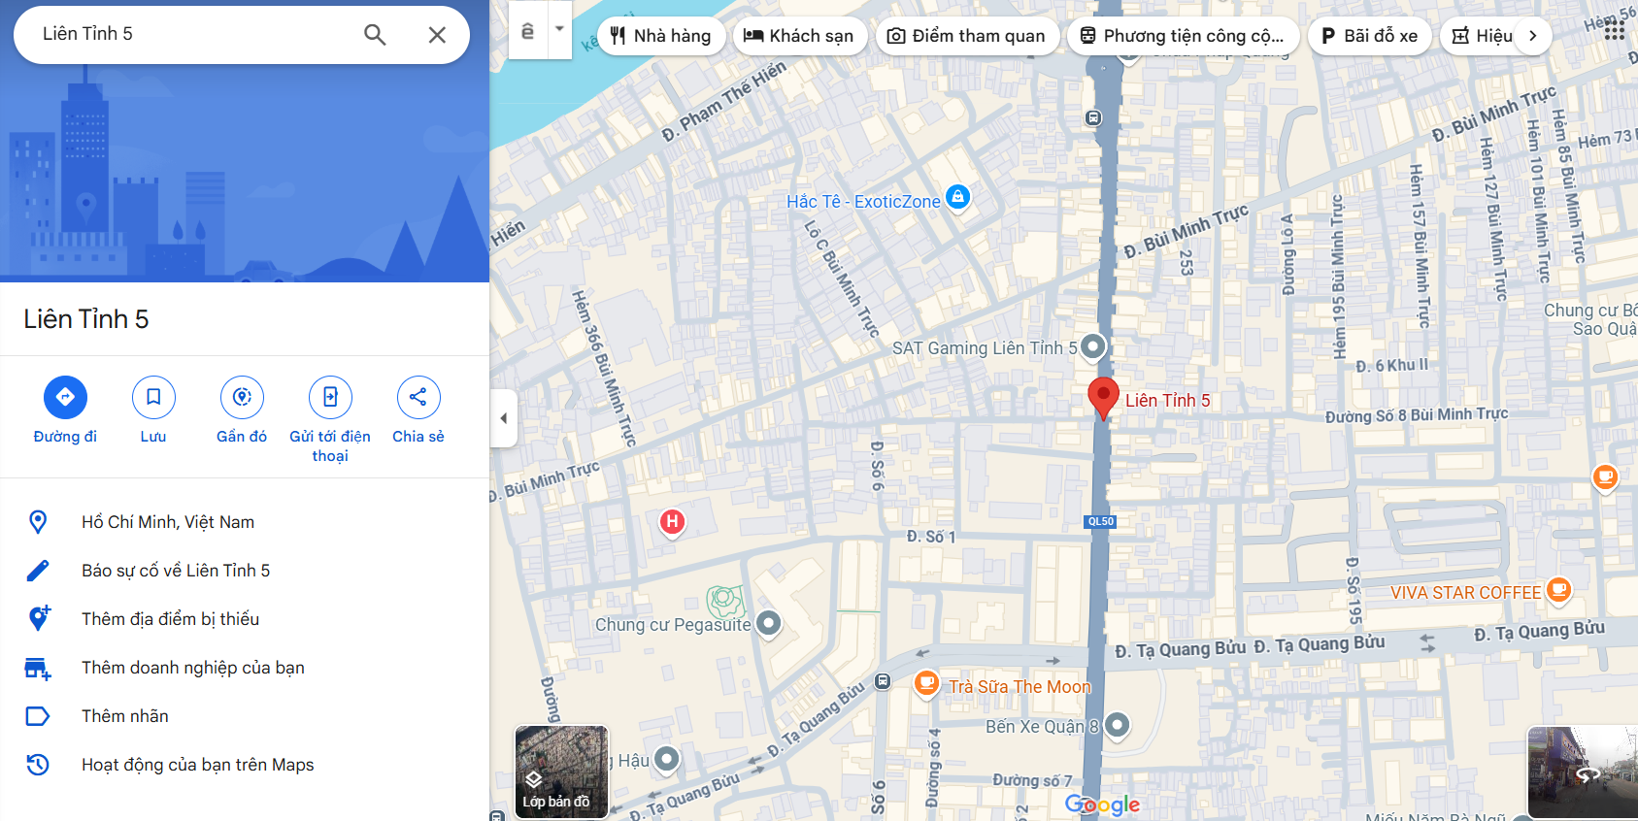Open the Google apps grid icon
The width and height of the screenshot is (1638, 821).
pyautogui.click(x=1615, y=31)
